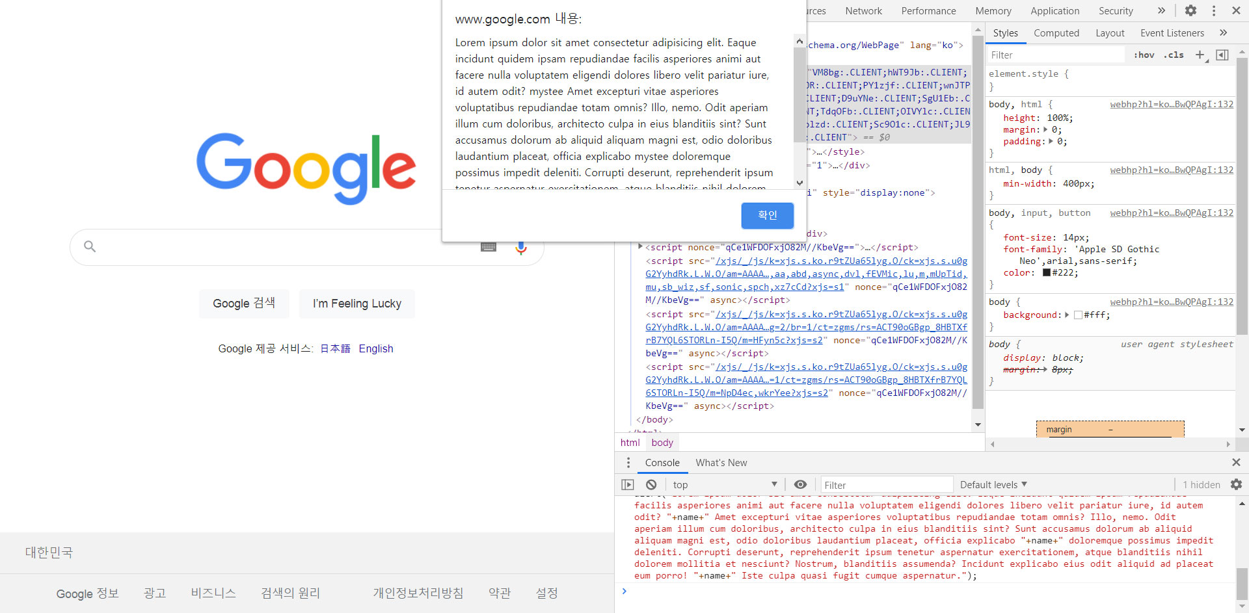Click the magnifier icon in Google search box
Viewport: 1249px width, 613px height.
click(90, 246)
